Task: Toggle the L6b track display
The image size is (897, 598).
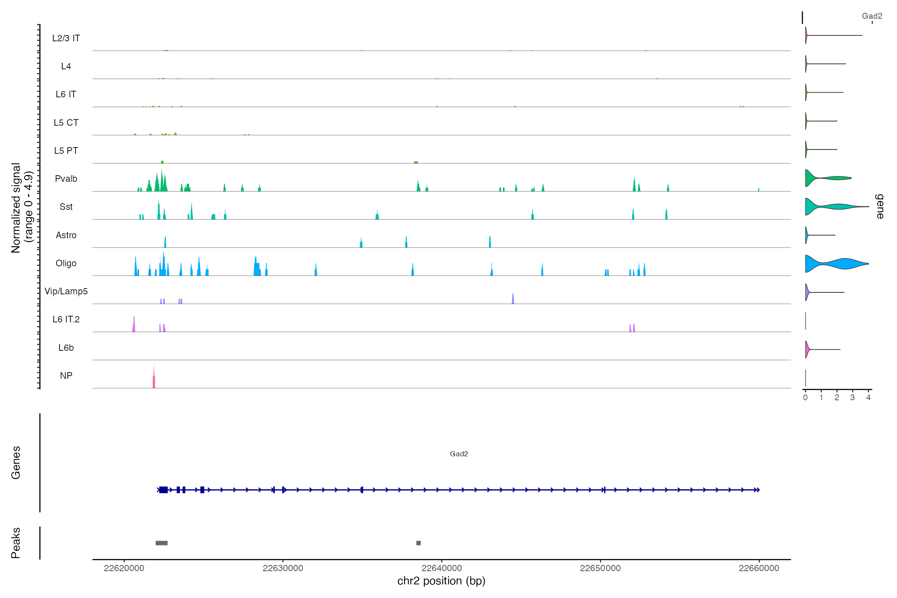Action: pyautogui.click(x=65, y=348)
